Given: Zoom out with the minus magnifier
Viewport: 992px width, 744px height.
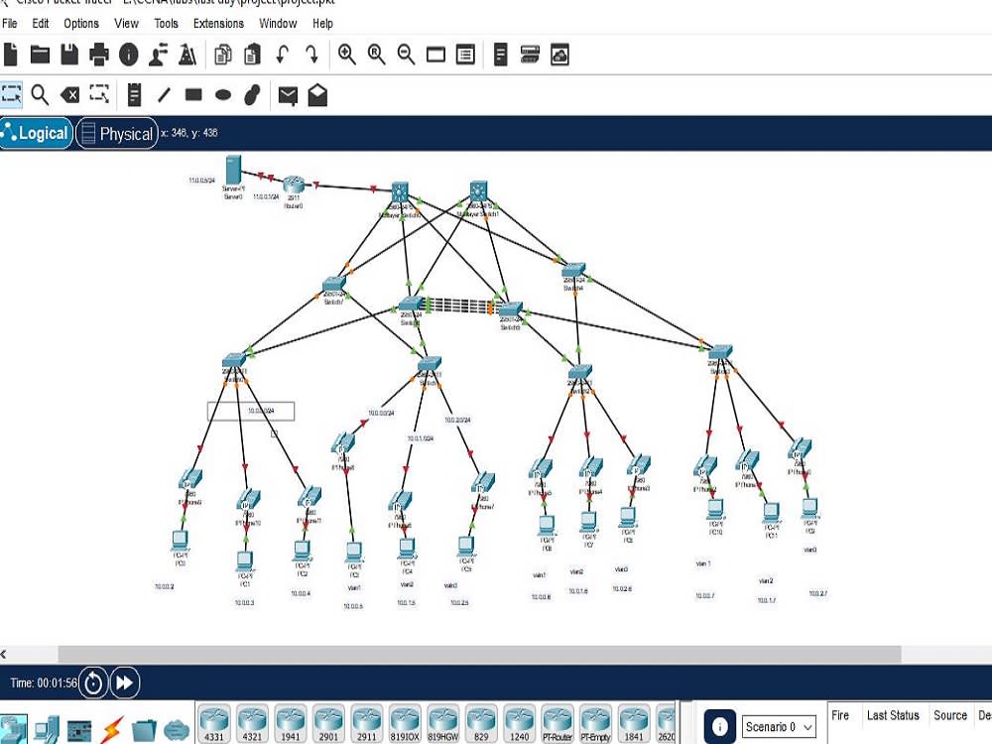Looking at the screenshot, I should coord(406,55).
